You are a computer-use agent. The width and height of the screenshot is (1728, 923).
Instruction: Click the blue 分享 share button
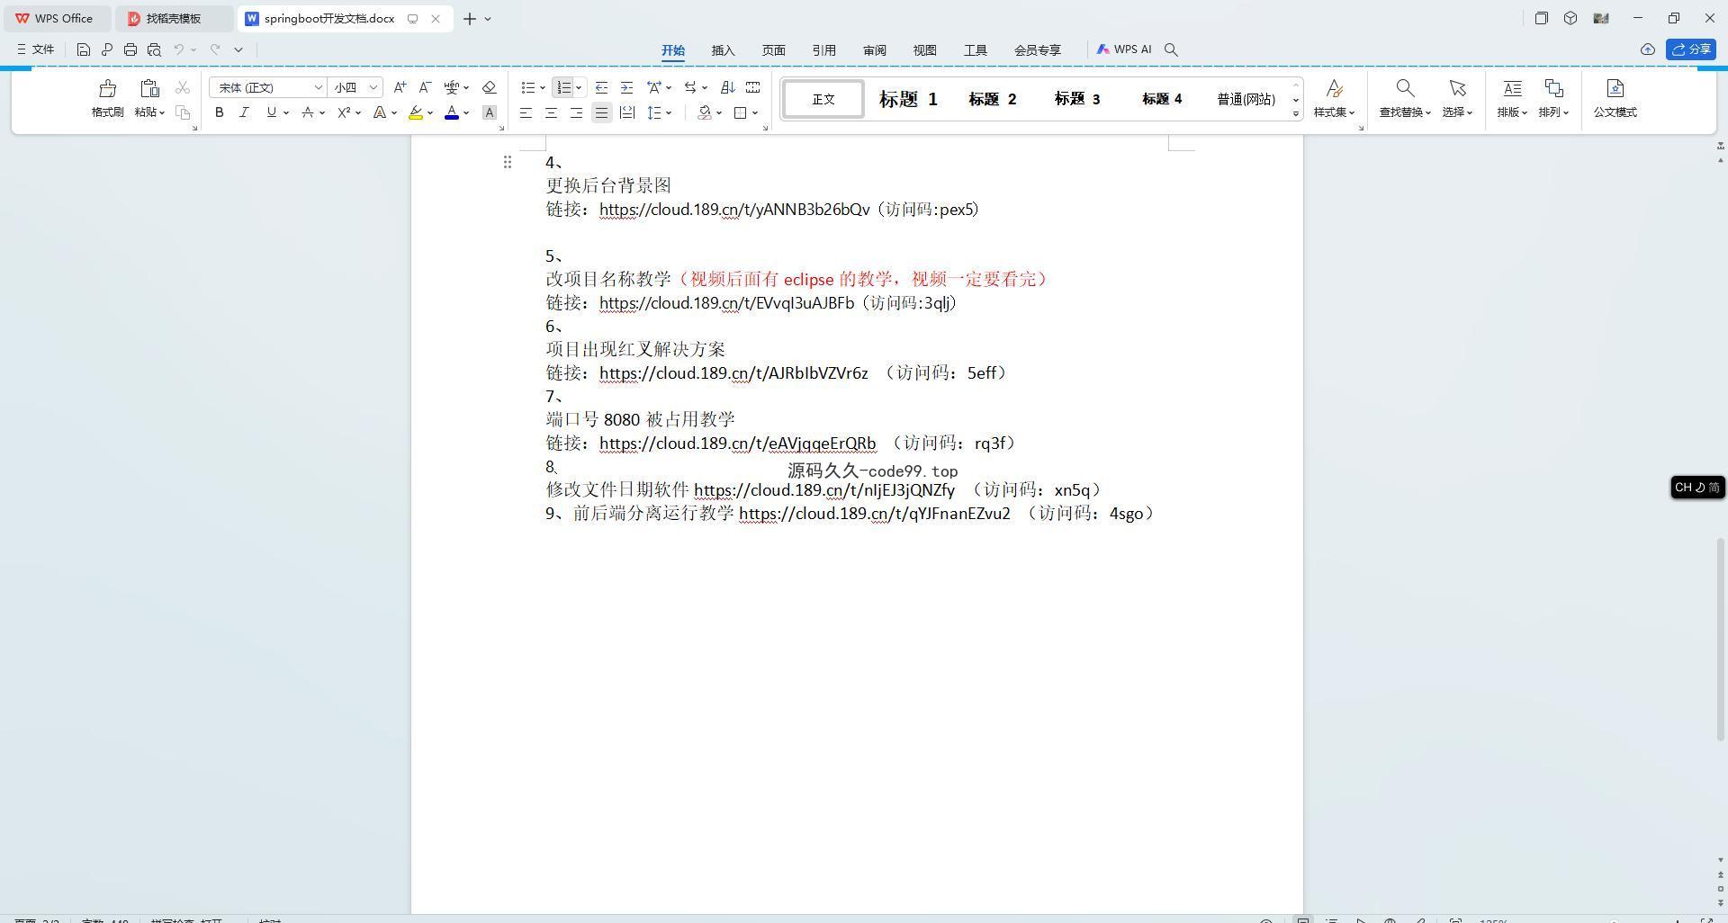click(x=1690, y=49)
